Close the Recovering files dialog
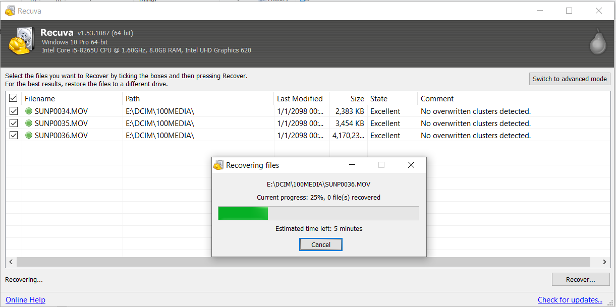616x307 pixels. click(411, 165)
